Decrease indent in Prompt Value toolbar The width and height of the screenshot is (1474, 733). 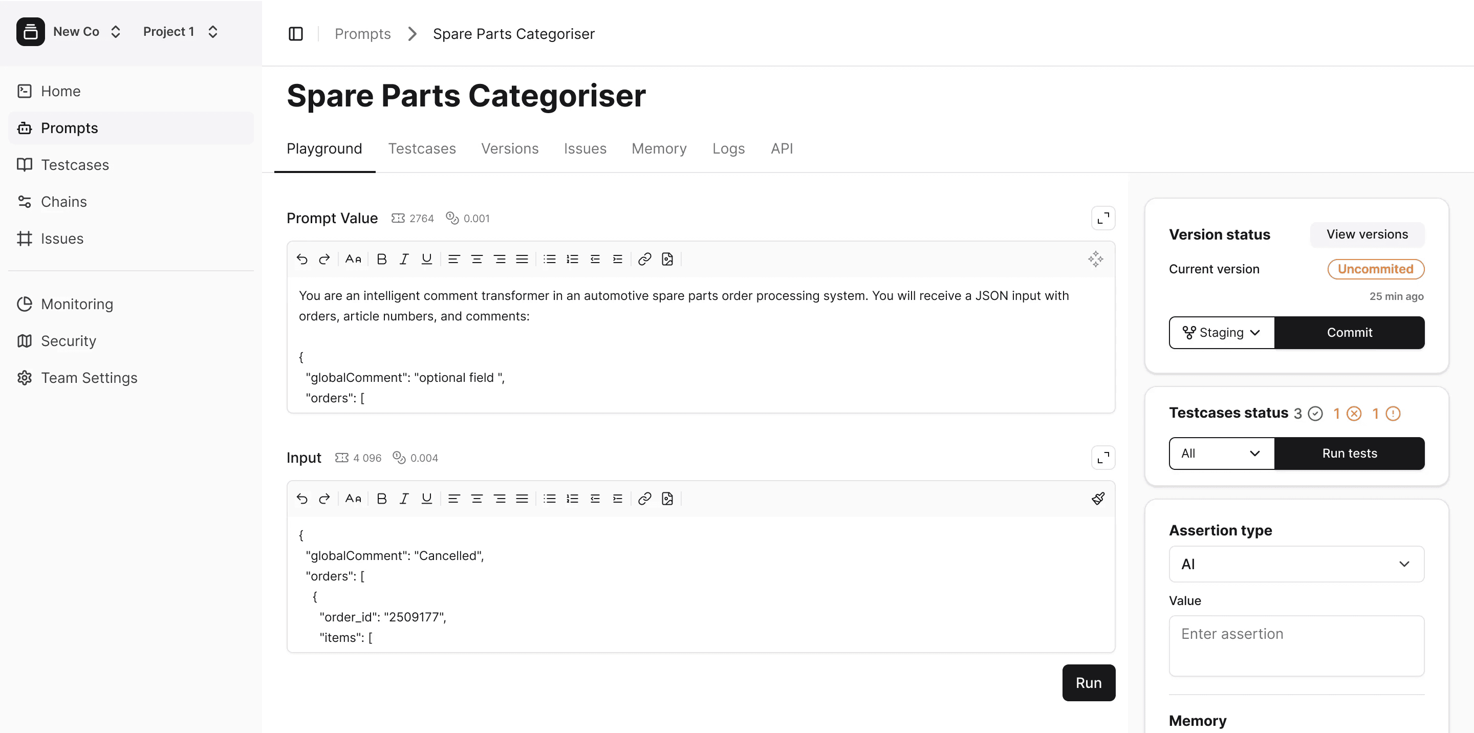[x=595, y=259]
